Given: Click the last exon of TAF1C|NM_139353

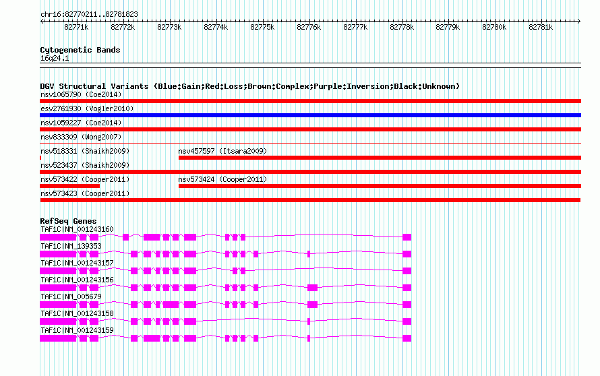Looking at the screenshot, I should tap(407, 254).
